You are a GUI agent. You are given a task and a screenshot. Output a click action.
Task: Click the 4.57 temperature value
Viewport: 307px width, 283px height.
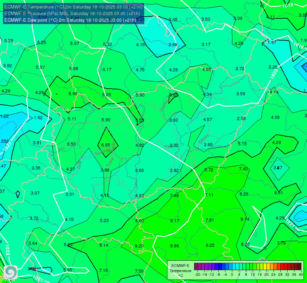tap(208, 119)
